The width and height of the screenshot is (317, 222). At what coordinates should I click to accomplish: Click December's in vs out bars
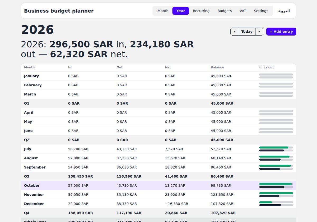tap(276, 204)
